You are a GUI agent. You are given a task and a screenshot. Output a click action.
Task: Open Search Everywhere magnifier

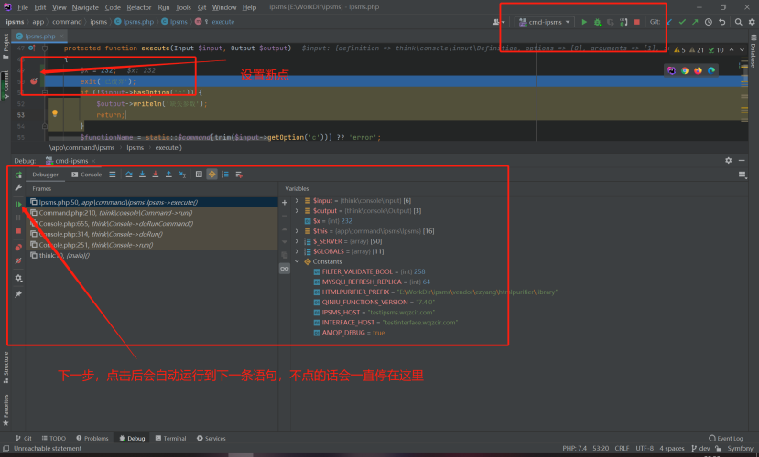tap(738, 22)
